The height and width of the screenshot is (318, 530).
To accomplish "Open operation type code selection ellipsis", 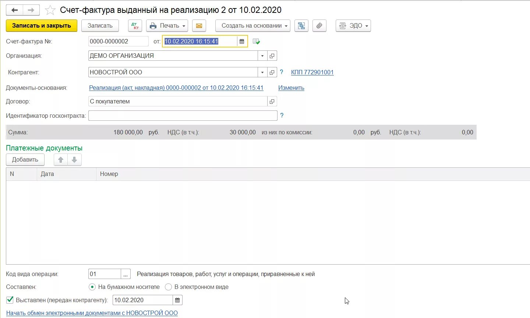I will tap(126, 274).
